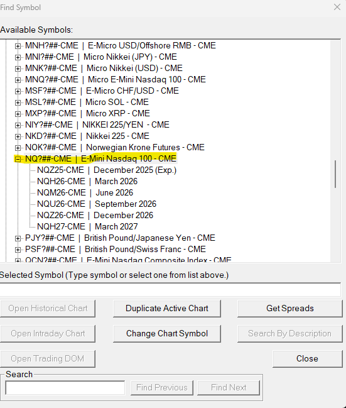The image size is (346, 408).
Task: Click the Find Previous button
Action: tap(162, 388)
